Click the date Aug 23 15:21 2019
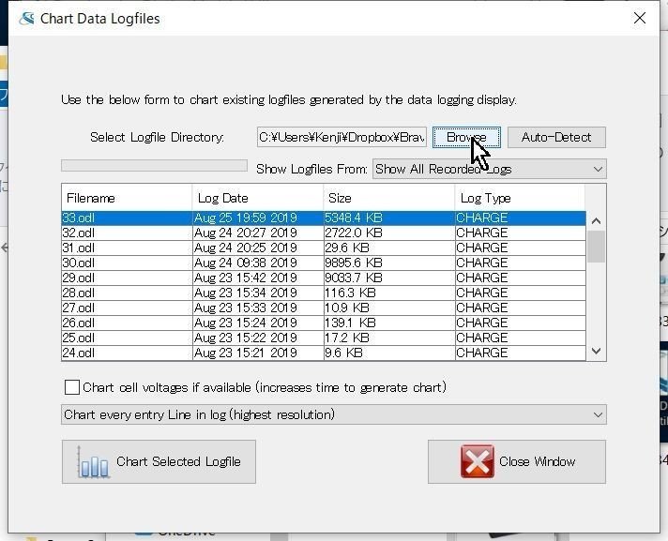 [246, 353]
